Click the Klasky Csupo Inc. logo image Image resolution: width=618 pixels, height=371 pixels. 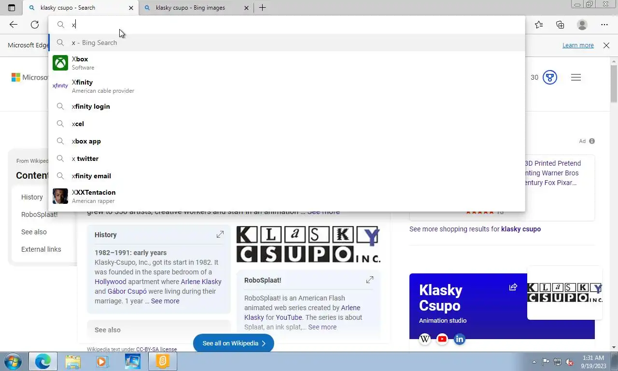(308, 244)
